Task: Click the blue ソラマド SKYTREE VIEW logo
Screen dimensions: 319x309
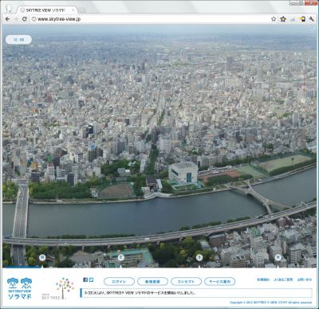Action: pos(19,288)
